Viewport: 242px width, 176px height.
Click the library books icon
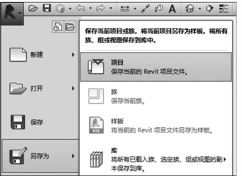[96, 159]
